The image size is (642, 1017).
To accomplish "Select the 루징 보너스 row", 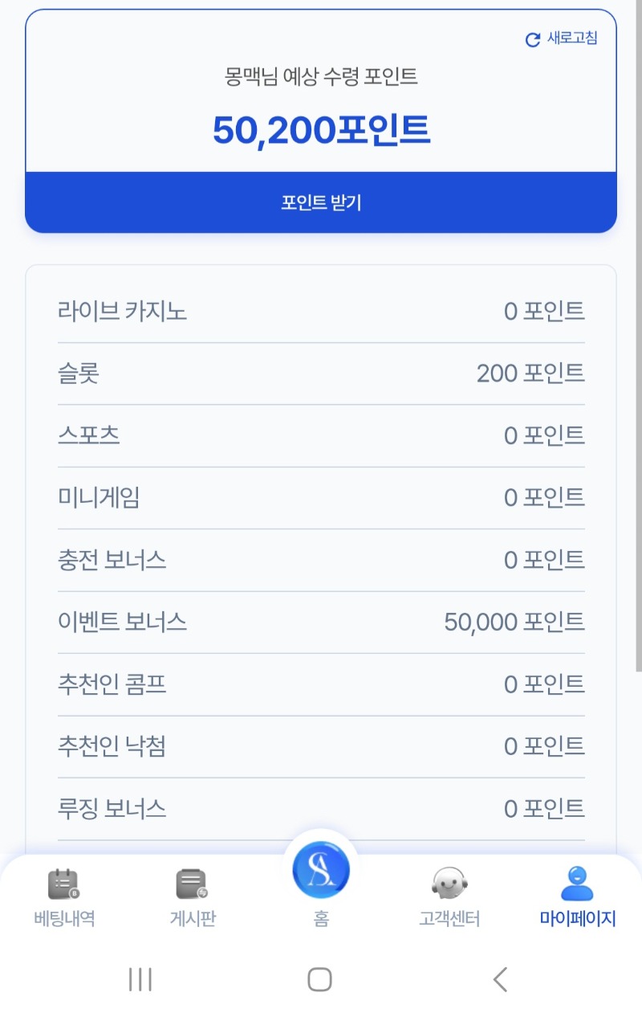I will tap(321, 808).
